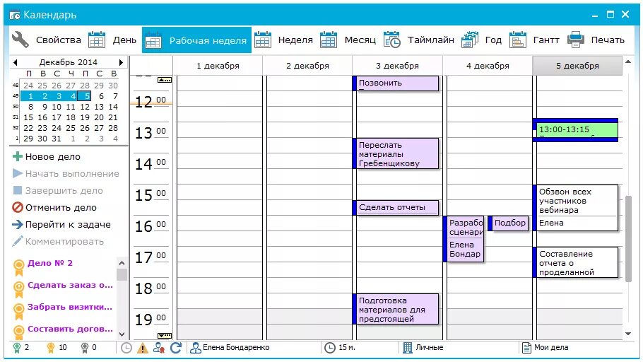This screenshot has width=643, height=362.
Task: Go to previous month arrow
Action: coord(15,62)
